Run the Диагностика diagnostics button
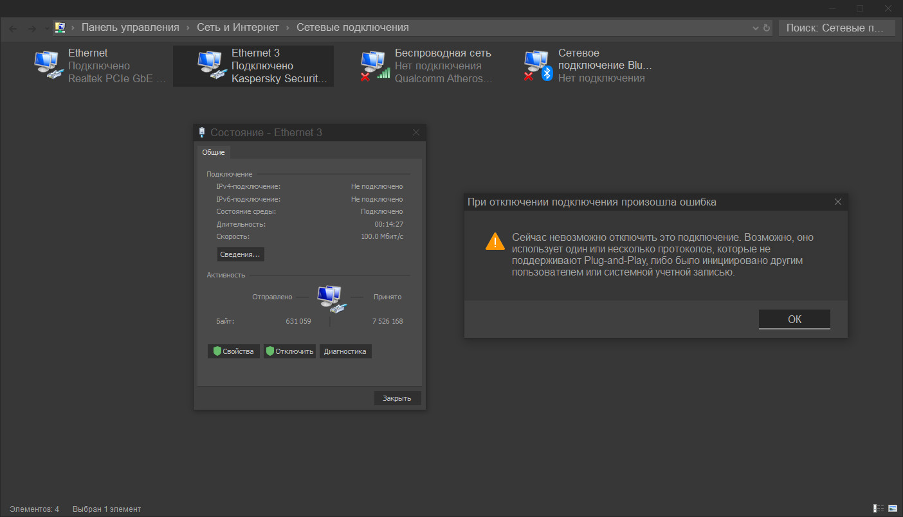903x517 pixels. pos(345,351)
